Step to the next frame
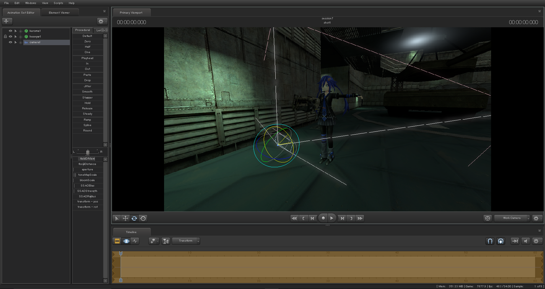Viewport: 545px width, 289px height. [x=342, y=218]
